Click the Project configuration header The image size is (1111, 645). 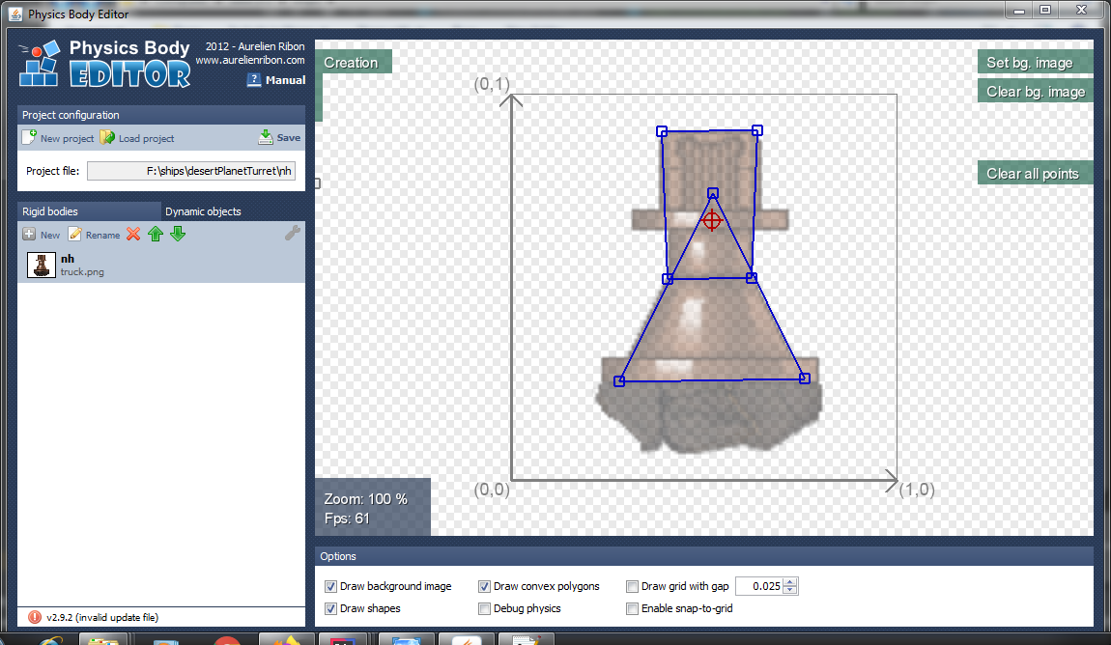(161, 115)
